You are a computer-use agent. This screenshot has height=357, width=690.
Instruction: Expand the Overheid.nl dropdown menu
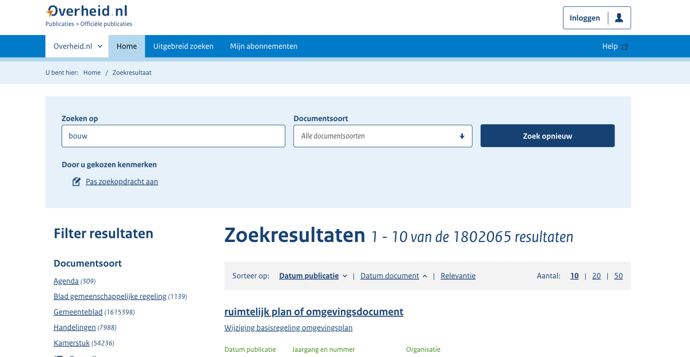coord(77,47)
